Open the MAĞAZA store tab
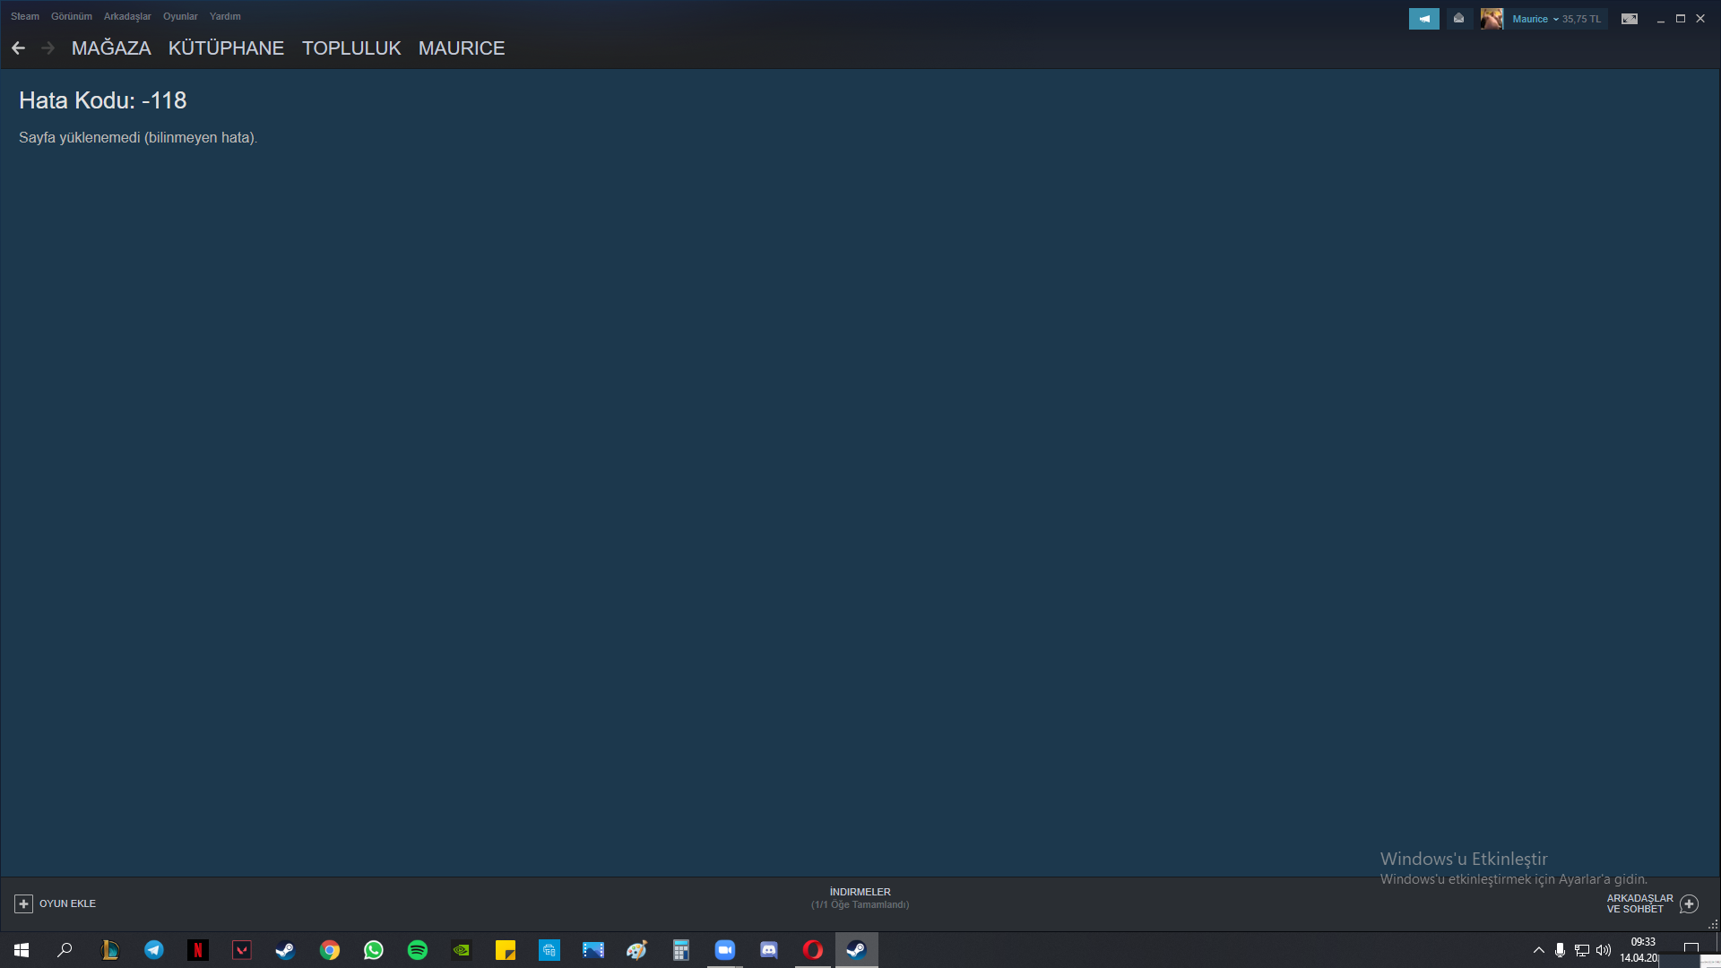 (x=111, y=48)
